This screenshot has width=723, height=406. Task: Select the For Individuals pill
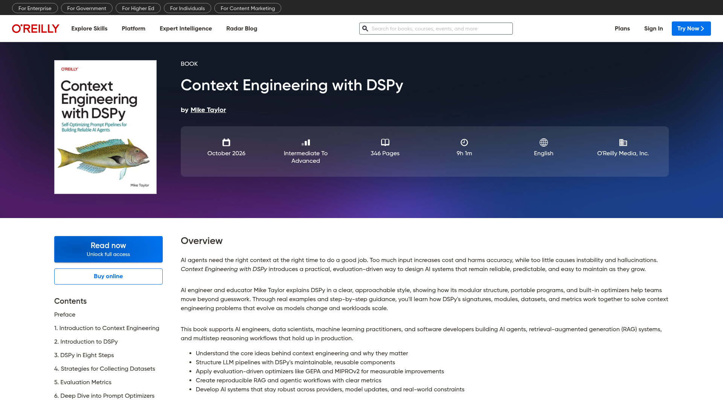pos(188,8)
